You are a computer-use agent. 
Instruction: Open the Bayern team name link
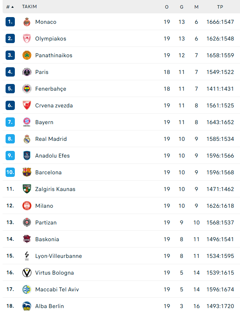(x=44, y=122)
